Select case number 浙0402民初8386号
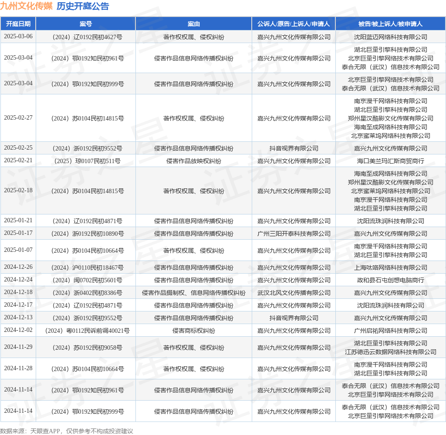Screen dimensions: 446x435 (87, 293)
